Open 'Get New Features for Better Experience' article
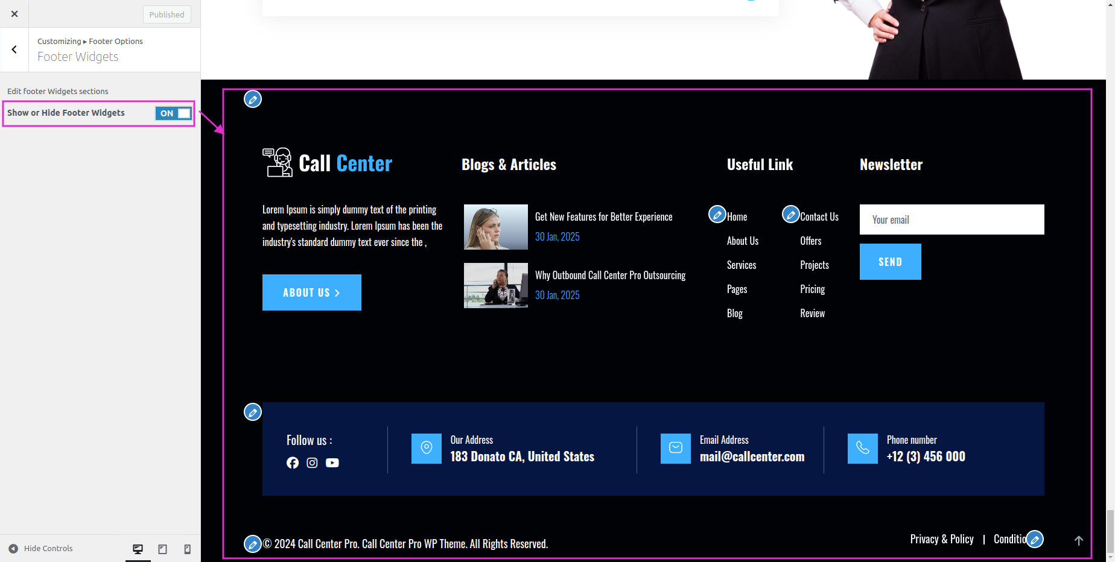 [x=604, y=216]
